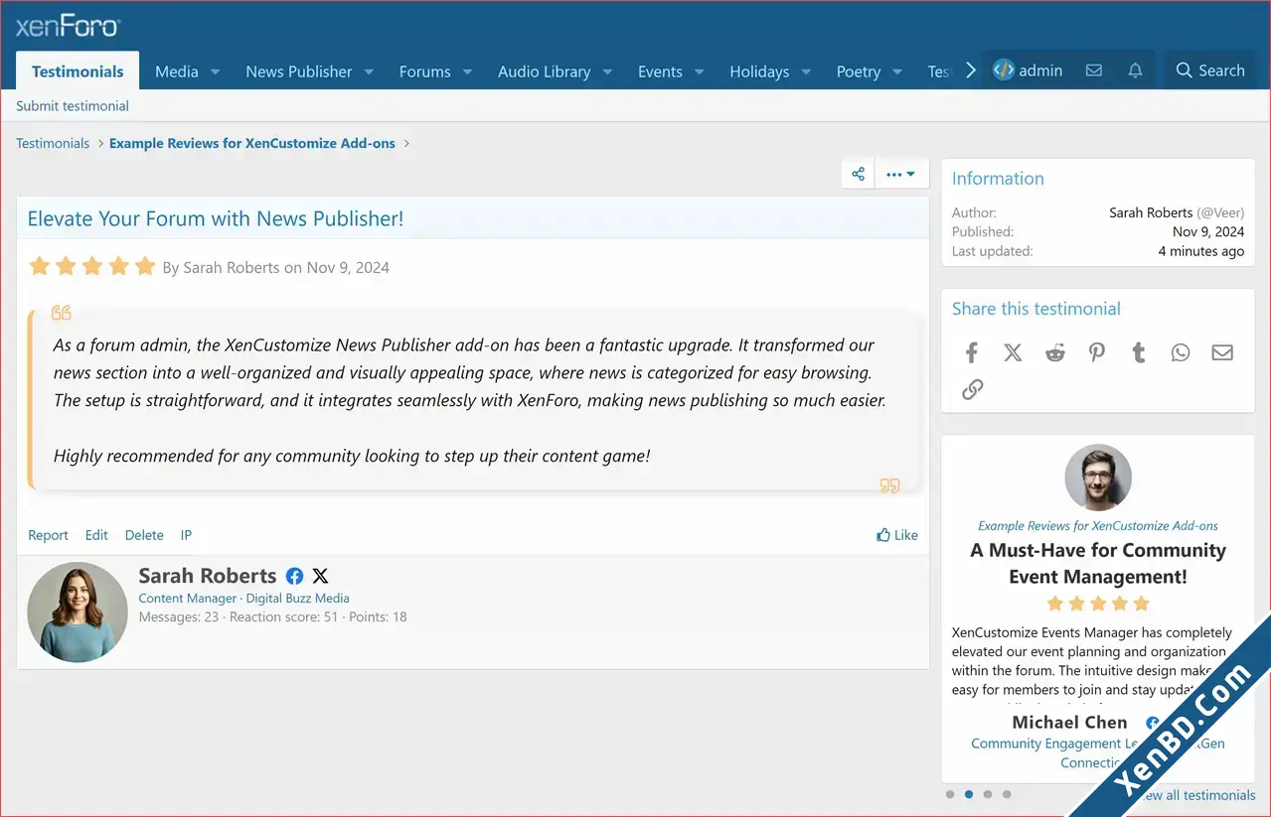Expand the more options ellipsis menu

tap(901, 174)
